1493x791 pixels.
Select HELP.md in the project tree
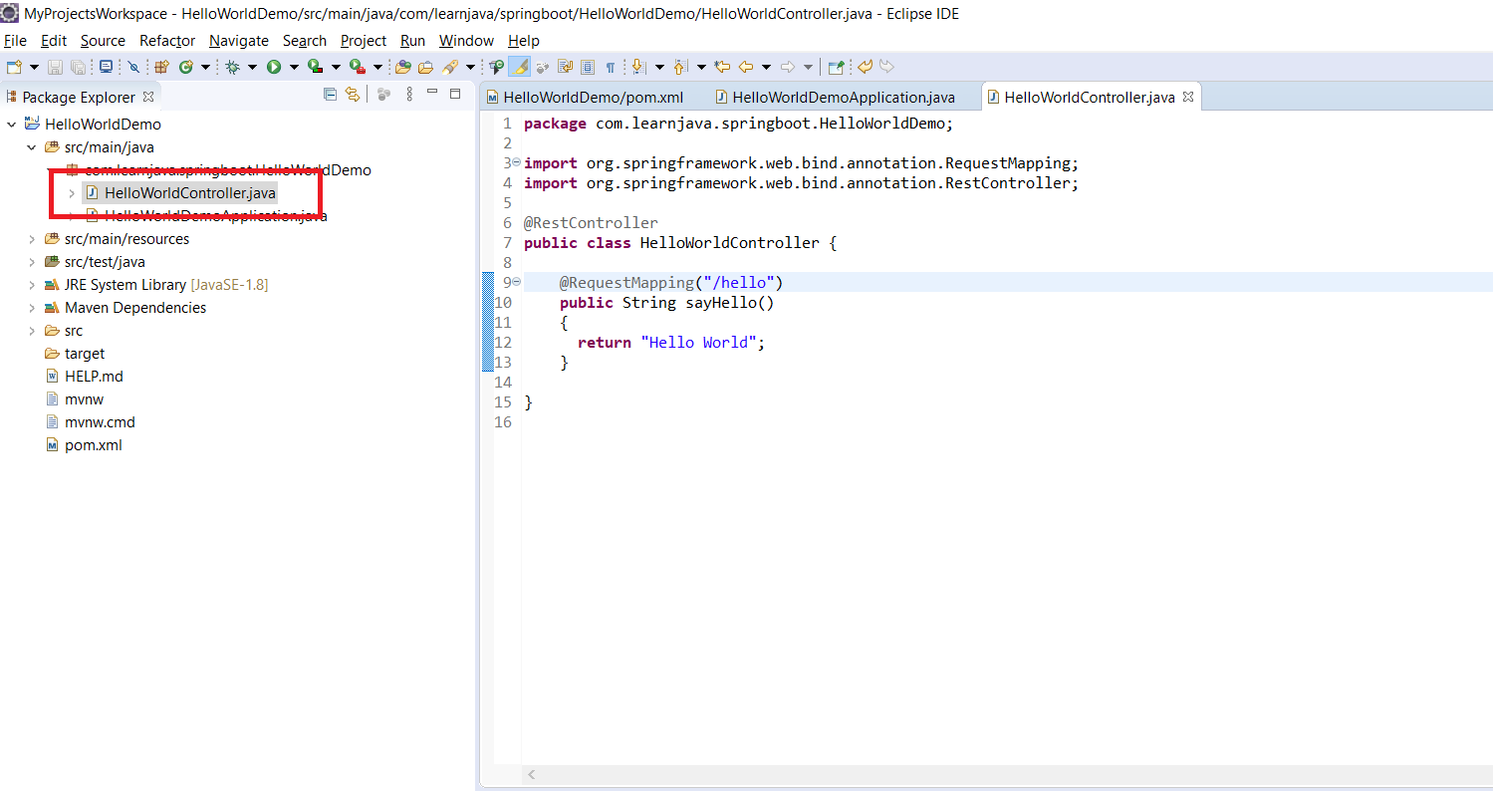[x=94, y=377]
